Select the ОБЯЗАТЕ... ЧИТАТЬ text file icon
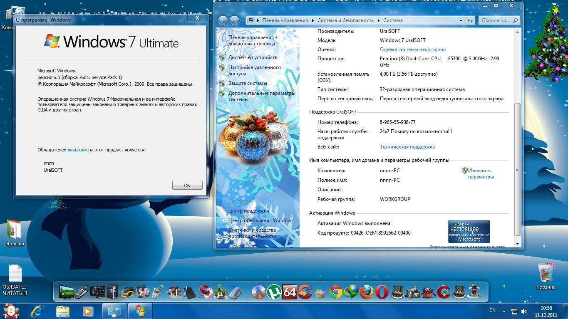 [x=15, y=280]
